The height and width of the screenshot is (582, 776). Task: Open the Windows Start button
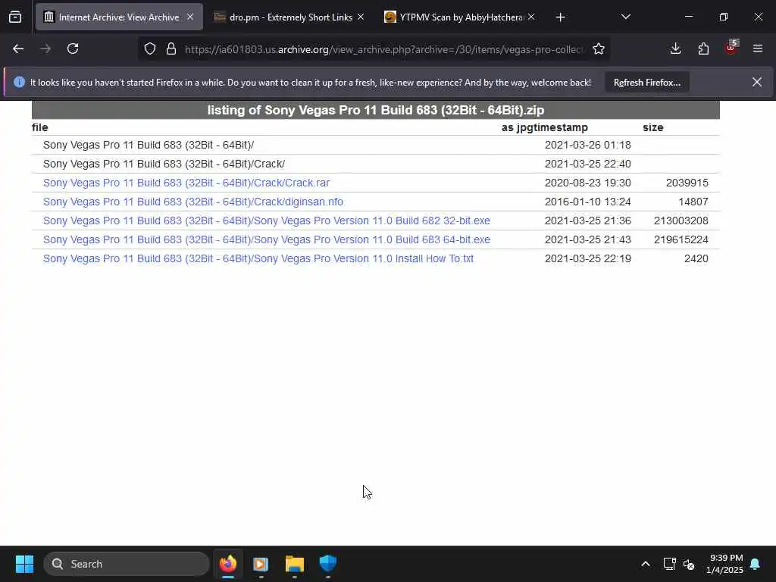(x=24, y=564)
